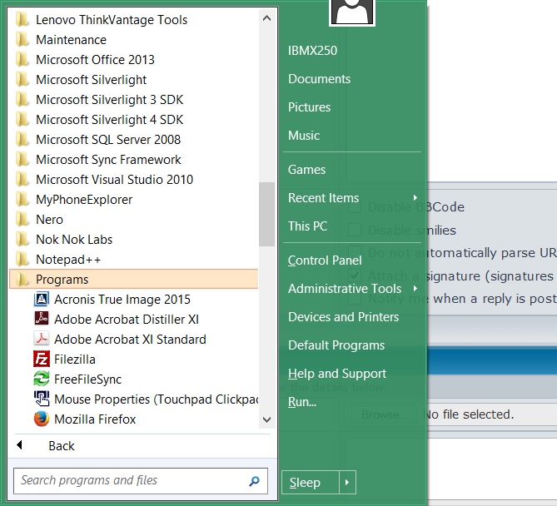Start FreeFileSync application icon
The height and width of the screenshot is (506, 557).
tap(42, 379)
